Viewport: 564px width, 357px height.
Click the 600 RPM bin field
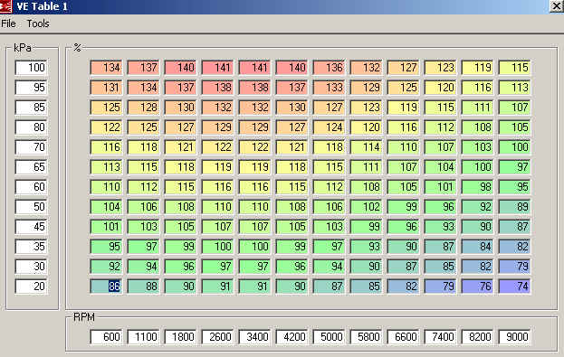pos(106,337)
